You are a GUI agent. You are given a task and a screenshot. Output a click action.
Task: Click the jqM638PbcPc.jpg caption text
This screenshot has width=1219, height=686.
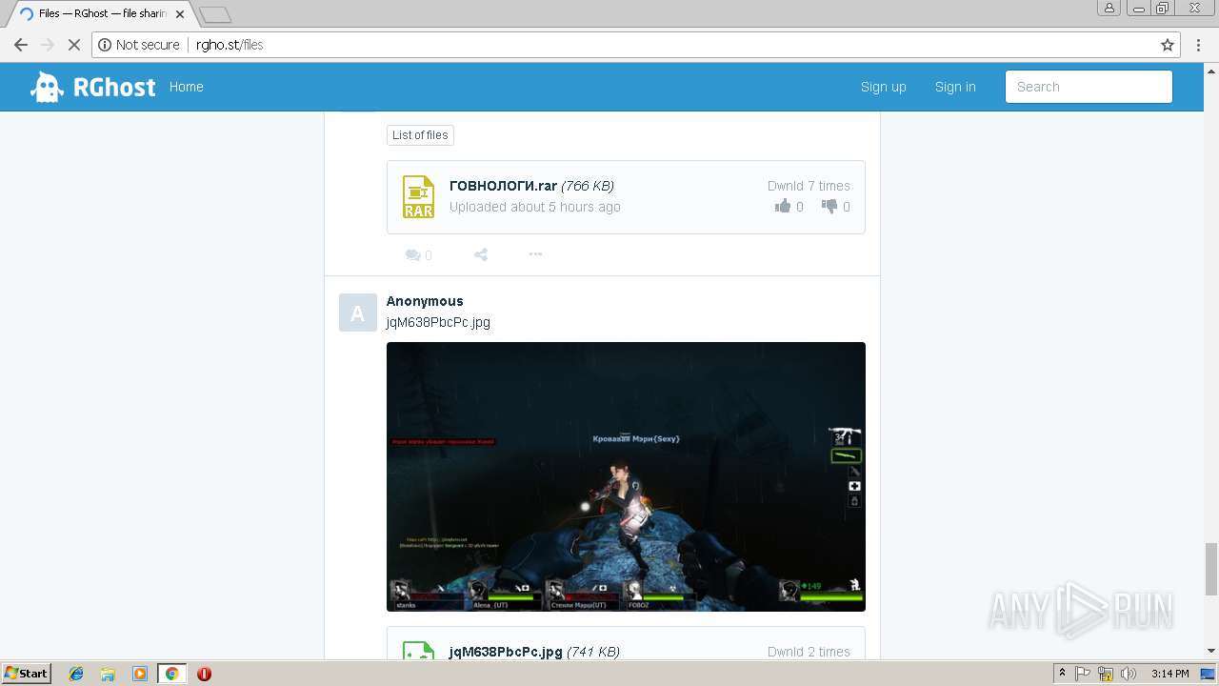click(x=438, y=322)
